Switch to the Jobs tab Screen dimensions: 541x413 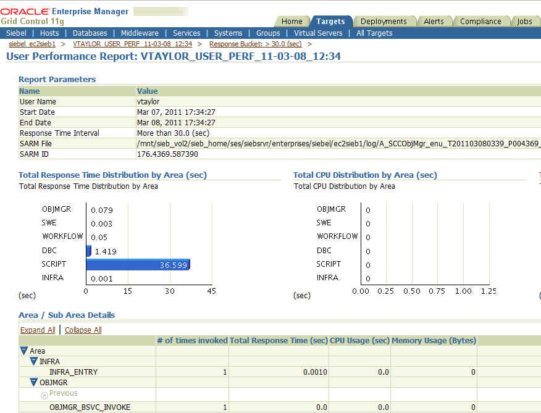[524, 22]
